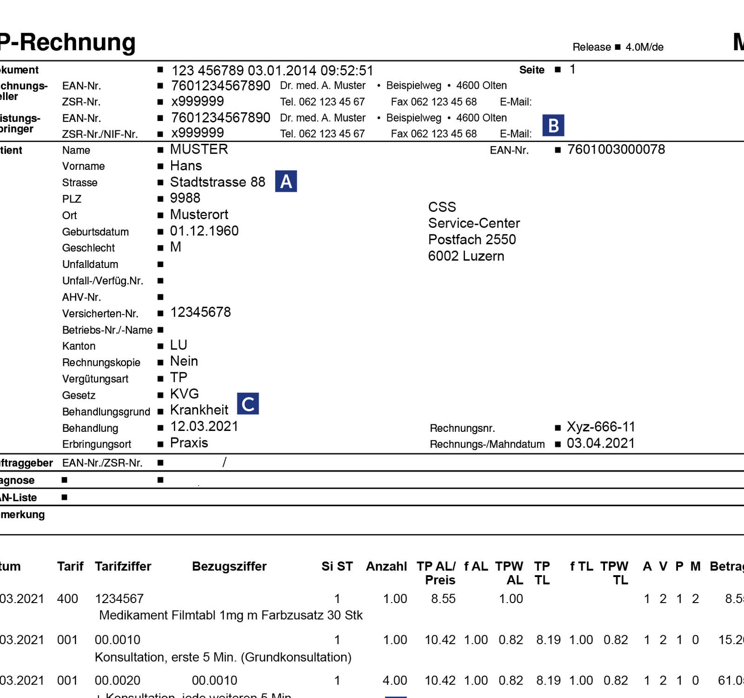The height and width of the screenshot is (698, 744).
Task: Select the "Unfalldatum" field label
Action: [x=90, y=264]
